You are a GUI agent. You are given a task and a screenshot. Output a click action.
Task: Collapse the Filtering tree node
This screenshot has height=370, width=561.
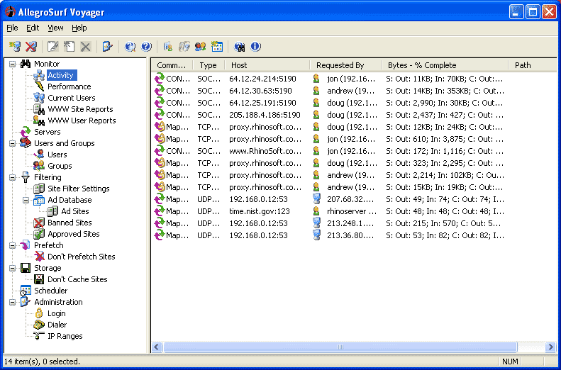13,178
